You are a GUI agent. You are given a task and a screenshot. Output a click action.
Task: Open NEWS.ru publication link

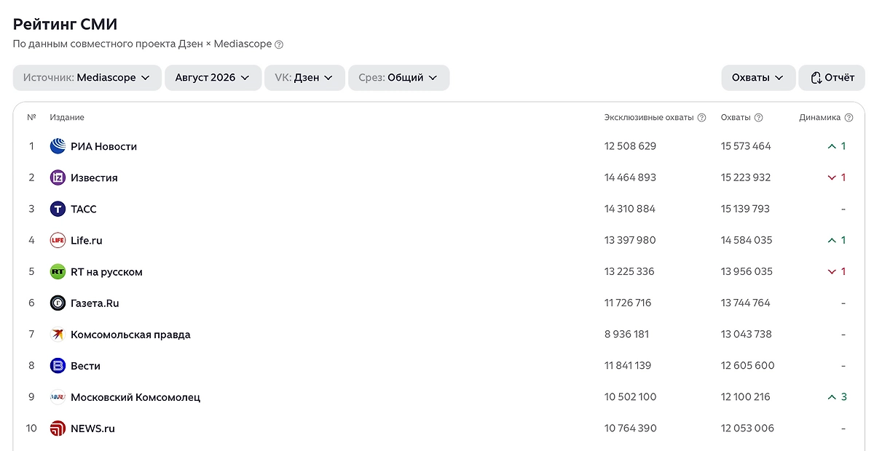[x=92, y=428]
